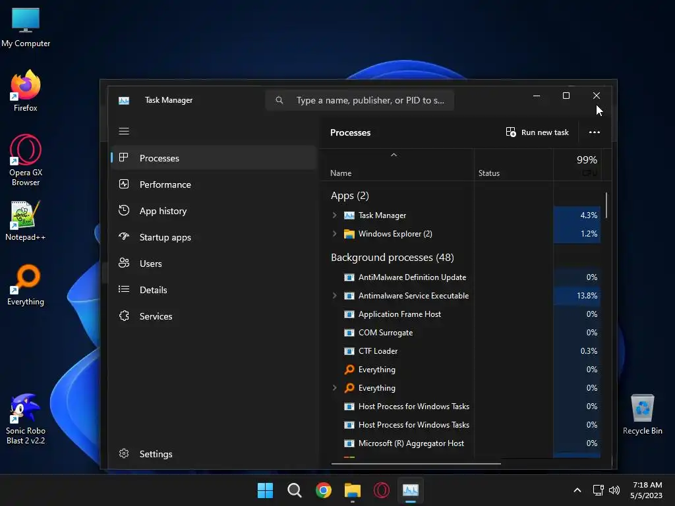The width and height of the screenshot is (675, 506).
Task: Open My Computer desktop icon
Action: click(x=26, y=28)
